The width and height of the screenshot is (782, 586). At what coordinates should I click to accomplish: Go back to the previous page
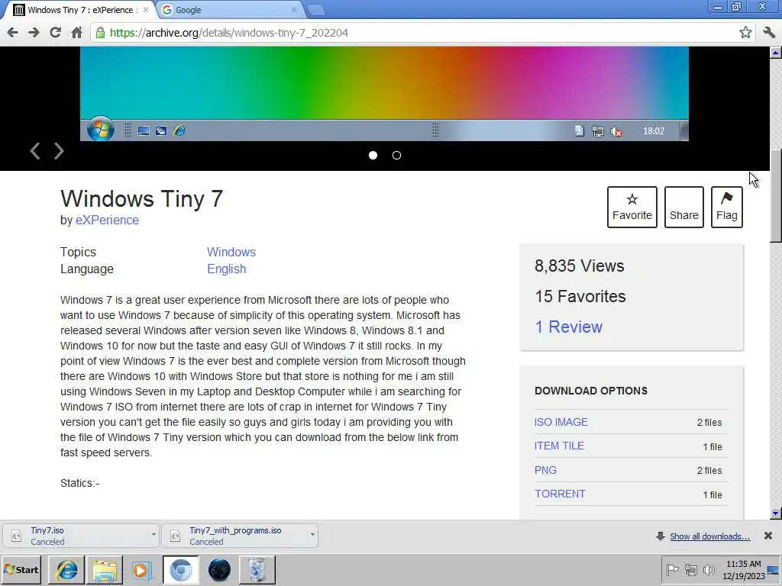pyautogui.click(x=12, y=33)
